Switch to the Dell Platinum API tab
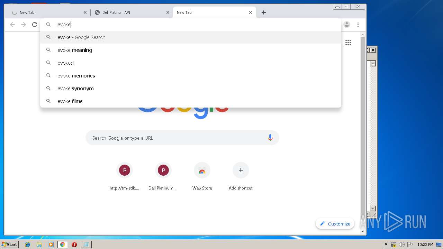This screenshot has height=249, width=443. (x=132, y=12)
